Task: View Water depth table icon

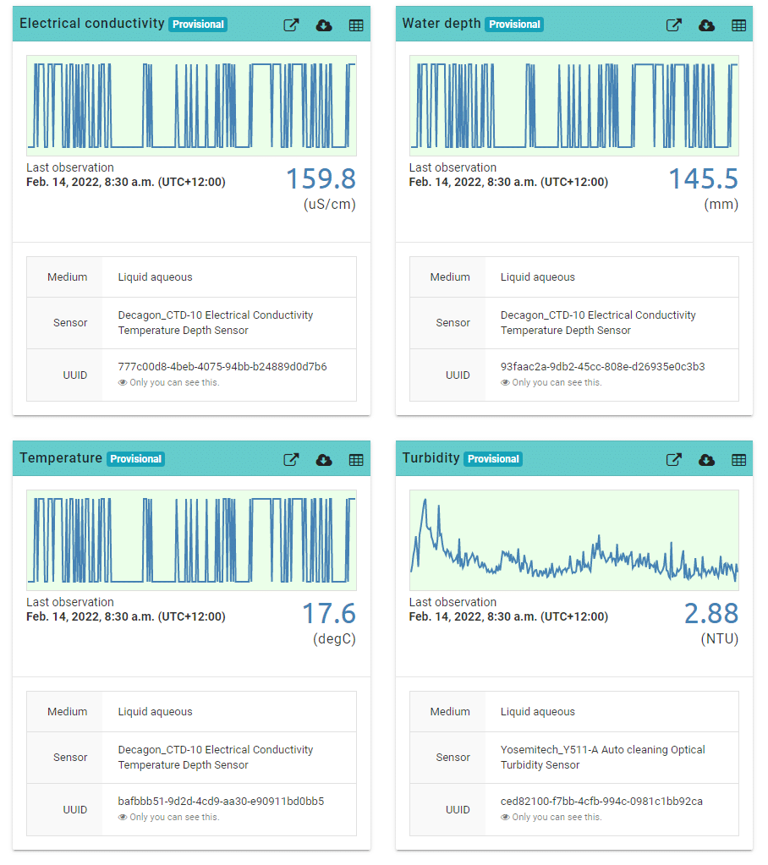Action: coord(738,25)
